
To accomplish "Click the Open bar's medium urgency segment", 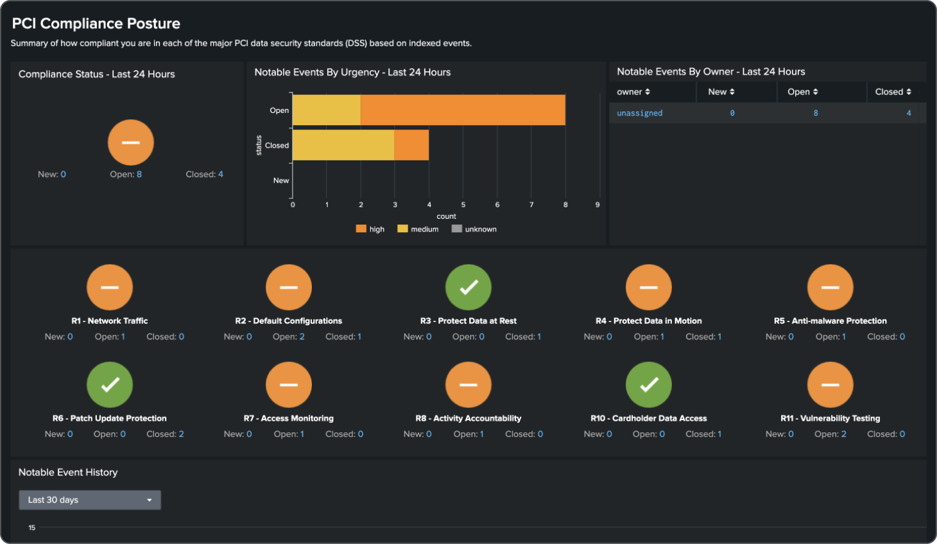I will click(x=327, y=110).
